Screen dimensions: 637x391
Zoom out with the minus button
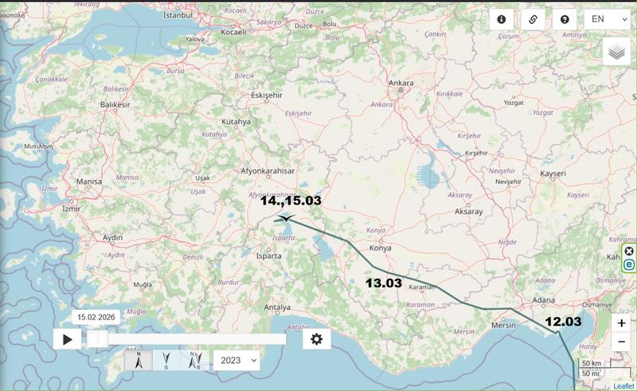tap(621, 342)
